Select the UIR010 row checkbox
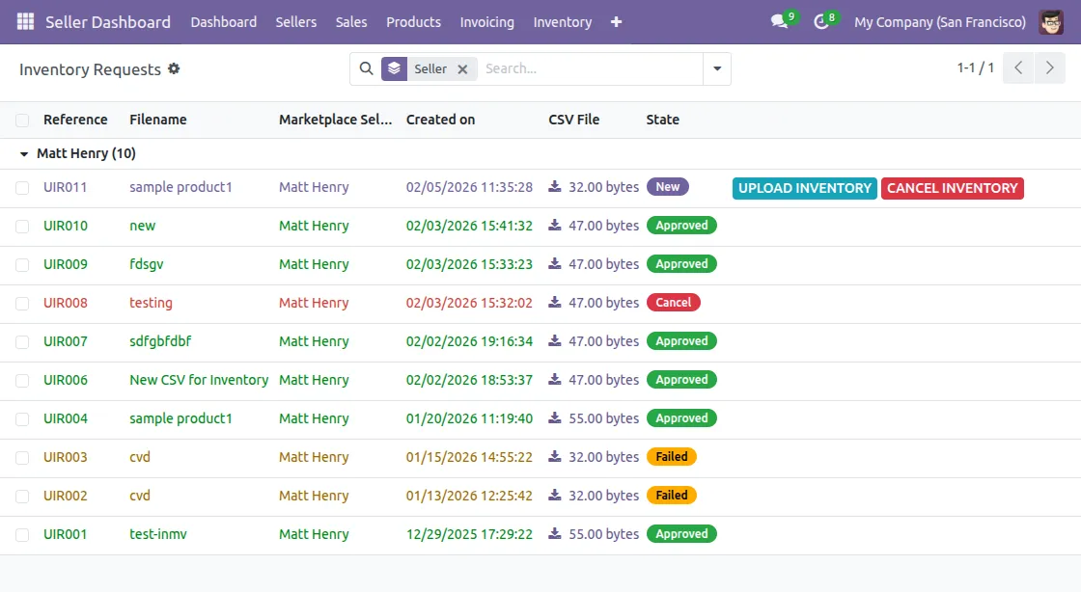The width and height of the screenshot is (1081, 592). [x=22, y=226]
